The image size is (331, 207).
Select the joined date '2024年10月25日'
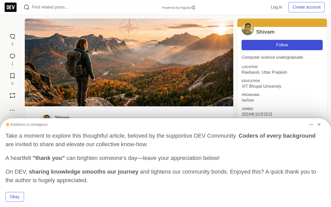point(257,114)
